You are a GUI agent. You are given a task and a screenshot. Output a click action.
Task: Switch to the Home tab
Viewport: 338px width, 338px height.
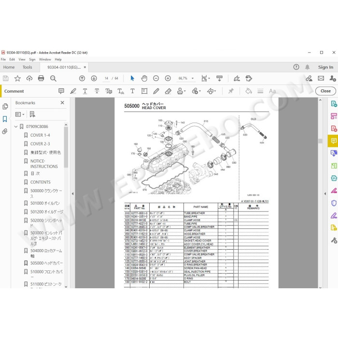tap(9, 67)
